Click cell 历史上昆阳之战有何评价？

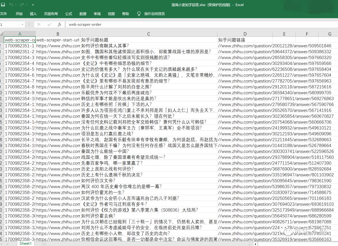(149, 169)
